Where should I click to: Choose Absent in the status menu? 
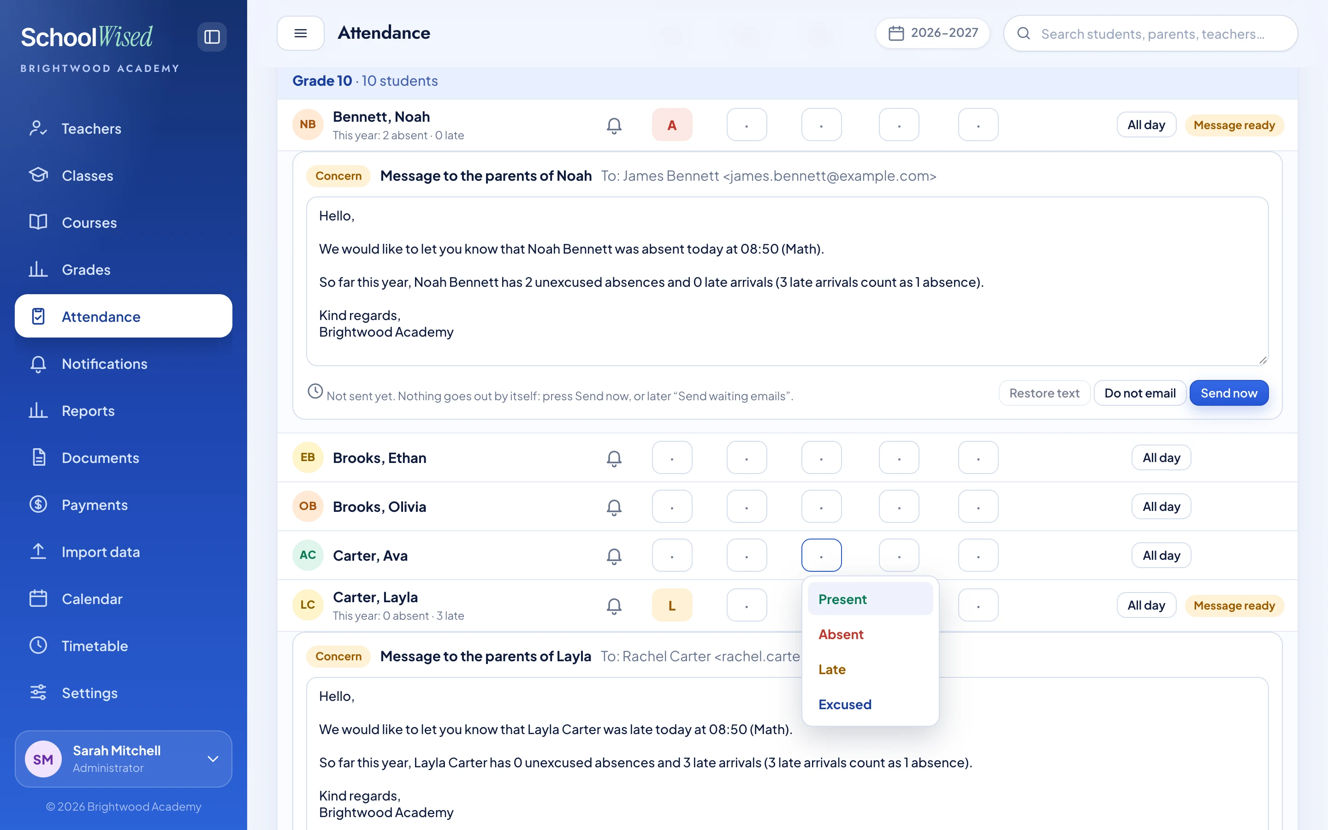point(870,634)
